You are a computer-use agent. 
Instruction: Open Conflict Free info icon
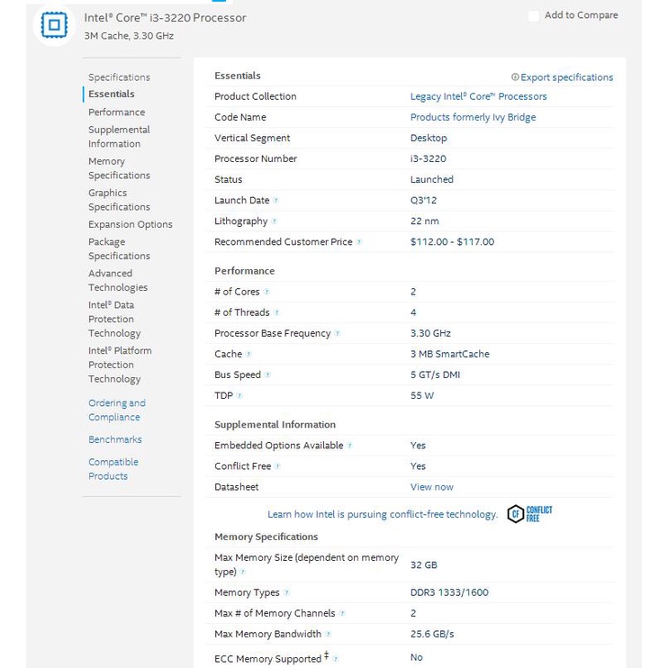click(278, 466)
